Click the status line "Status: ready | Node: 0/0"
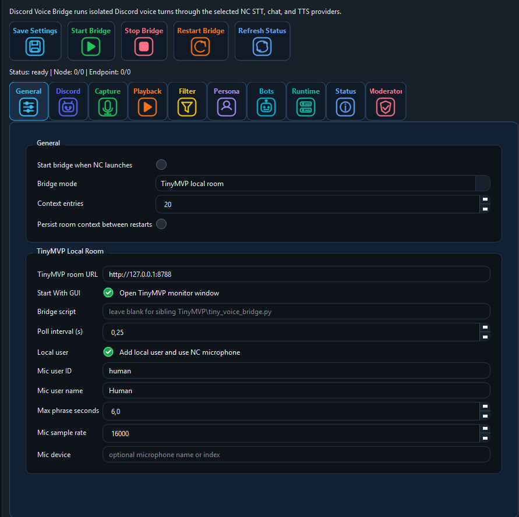Image resolution: width=519 pixels, height=517 pixels. pyautogui.click(x=47, y=72)
